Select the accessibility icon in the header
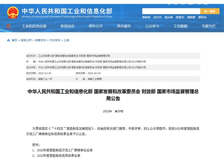The height and width of the screenshot is (168, 224). (x=206, y=3)
